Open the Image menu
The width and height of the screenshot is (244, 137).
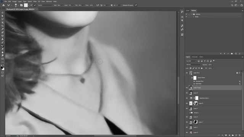(x=14, y=2)
